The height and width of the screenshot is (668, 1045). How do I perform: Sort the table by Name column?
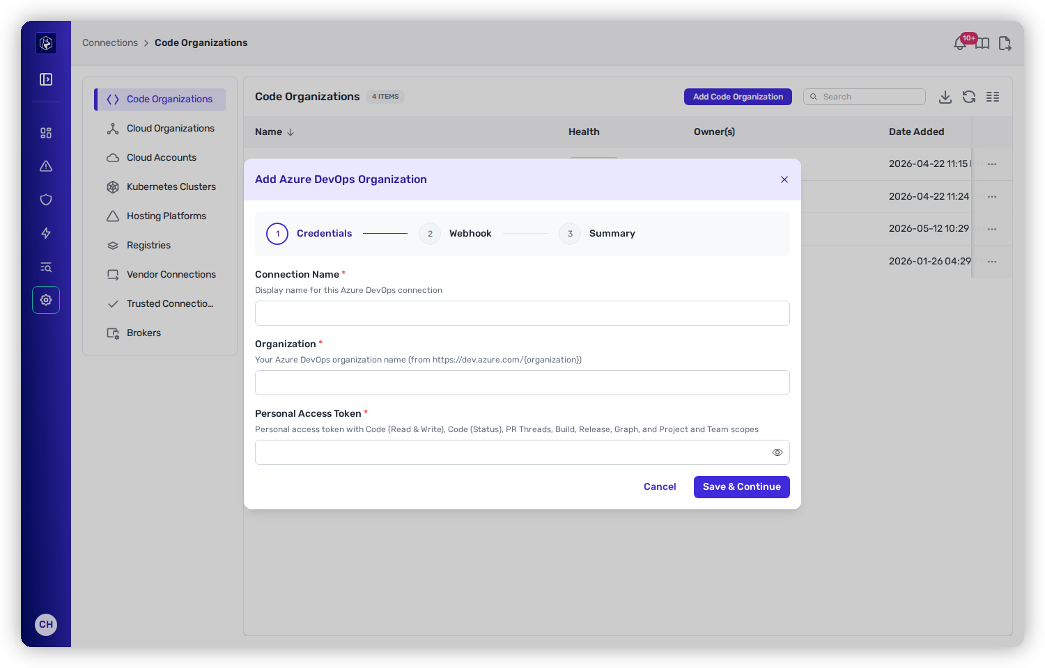tap(274, 132)
